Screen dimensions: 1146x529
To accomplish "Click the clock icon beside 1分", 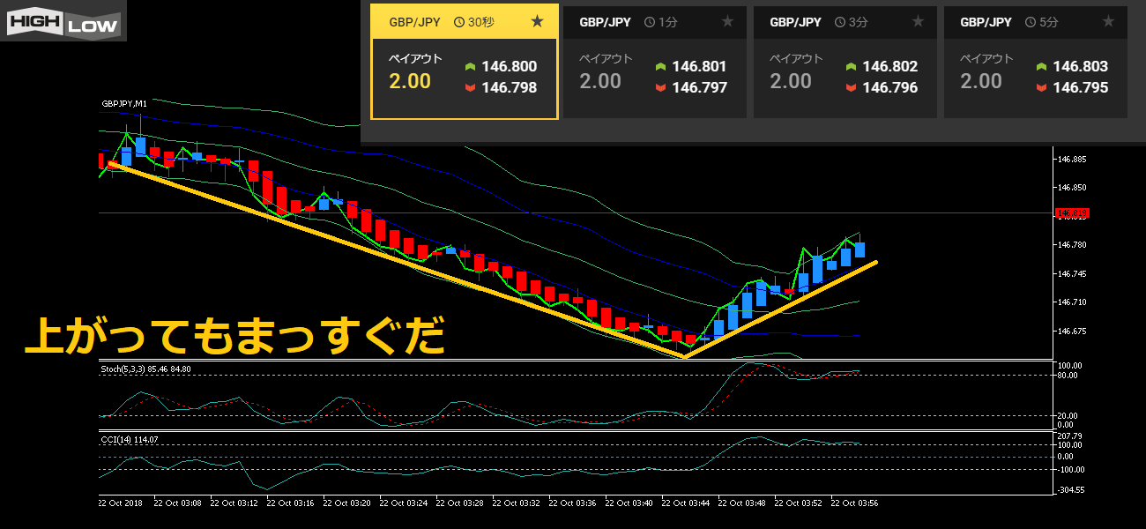I will pyautogui.click(x=649, y=22).
